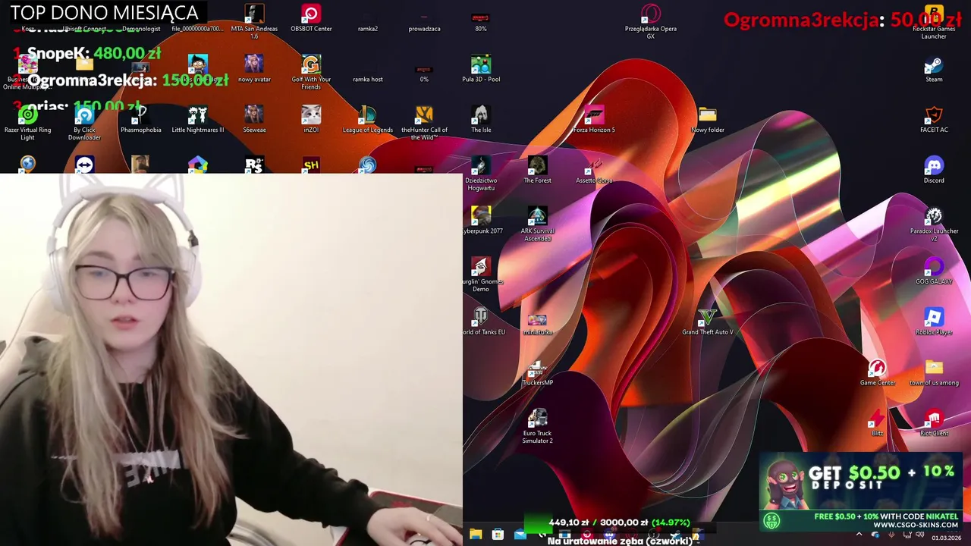Open World of Tanks EU

[483, 322]
